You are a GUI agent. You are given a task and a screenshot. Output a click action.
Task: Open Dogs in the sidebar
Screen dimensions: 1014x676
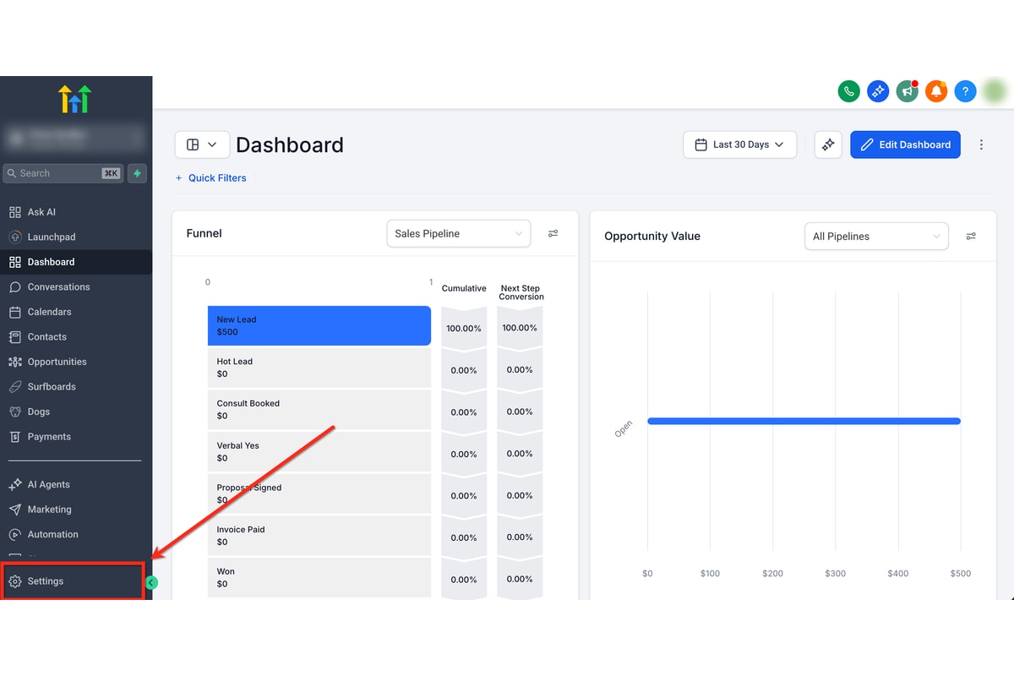[76, 412]
